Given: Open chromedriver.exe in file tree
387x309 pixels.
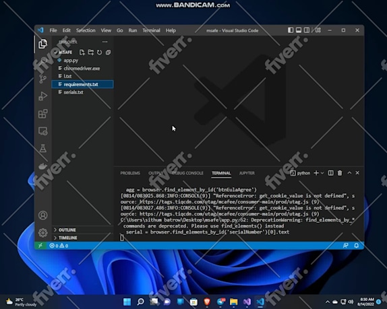Looking at the screenshot, I should pyautogui.click(x=82, y=68).
